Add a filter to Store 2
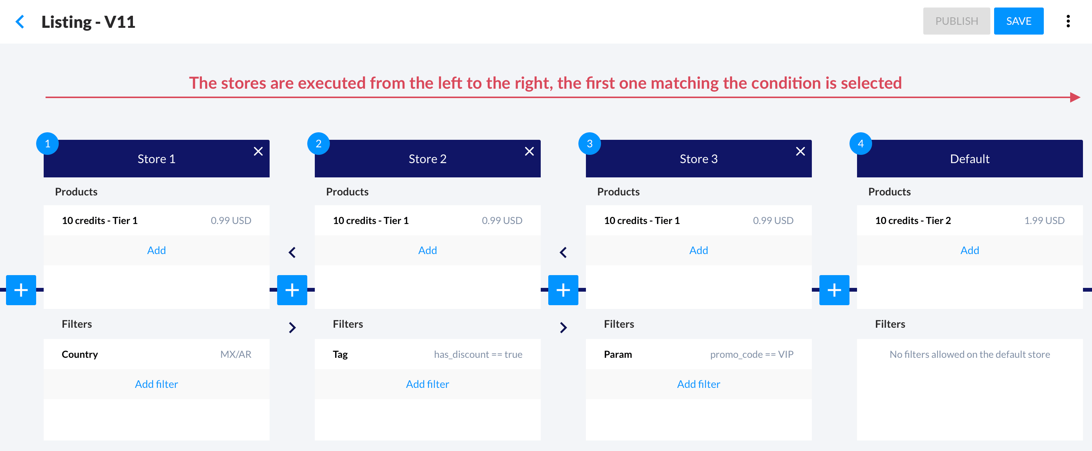This screenshot has height=451, width=1092. tap(427, 384)
